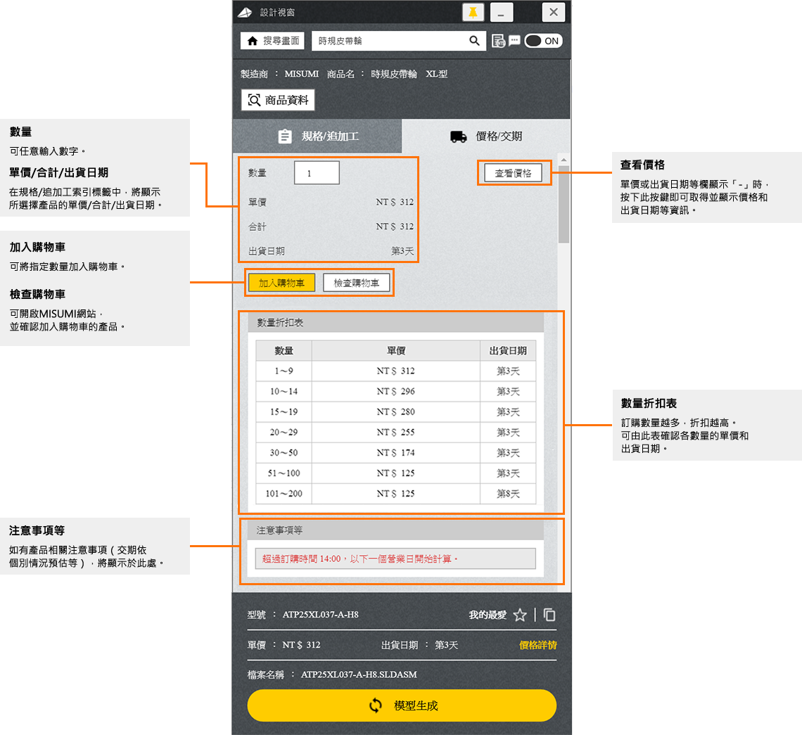
Task: Open the price list icon next to the search field
Action: pyautogui.click(x=499, y=40)
